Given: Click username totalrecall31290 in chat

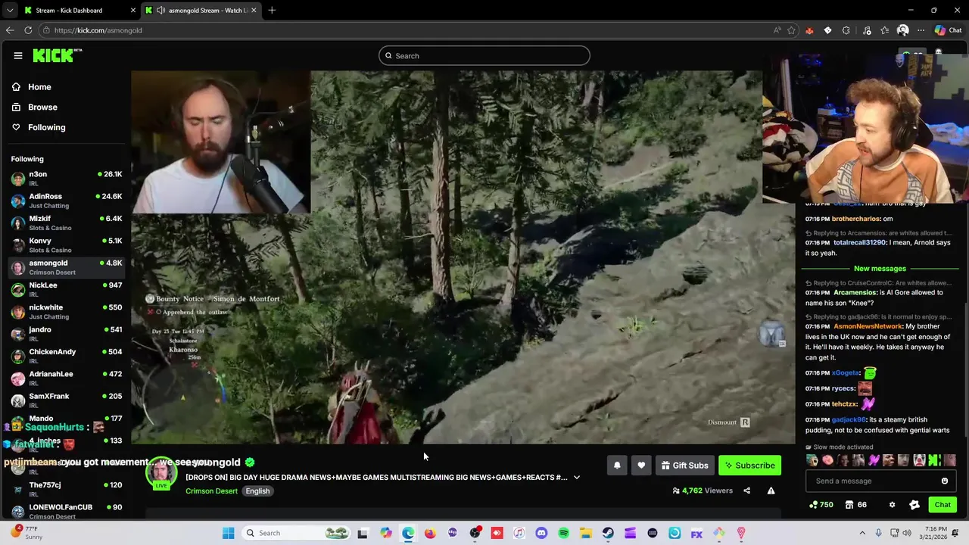Looking at the screenshot, I should [859, 243].
